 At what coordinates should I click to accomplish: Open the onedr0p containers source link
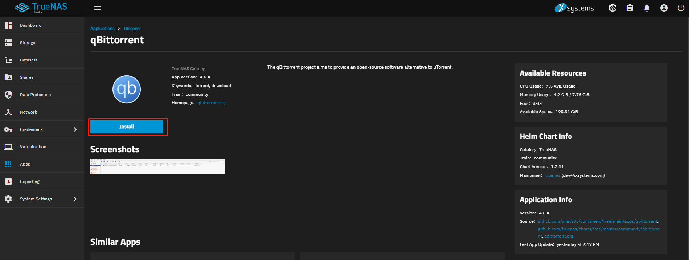point(597,221)
